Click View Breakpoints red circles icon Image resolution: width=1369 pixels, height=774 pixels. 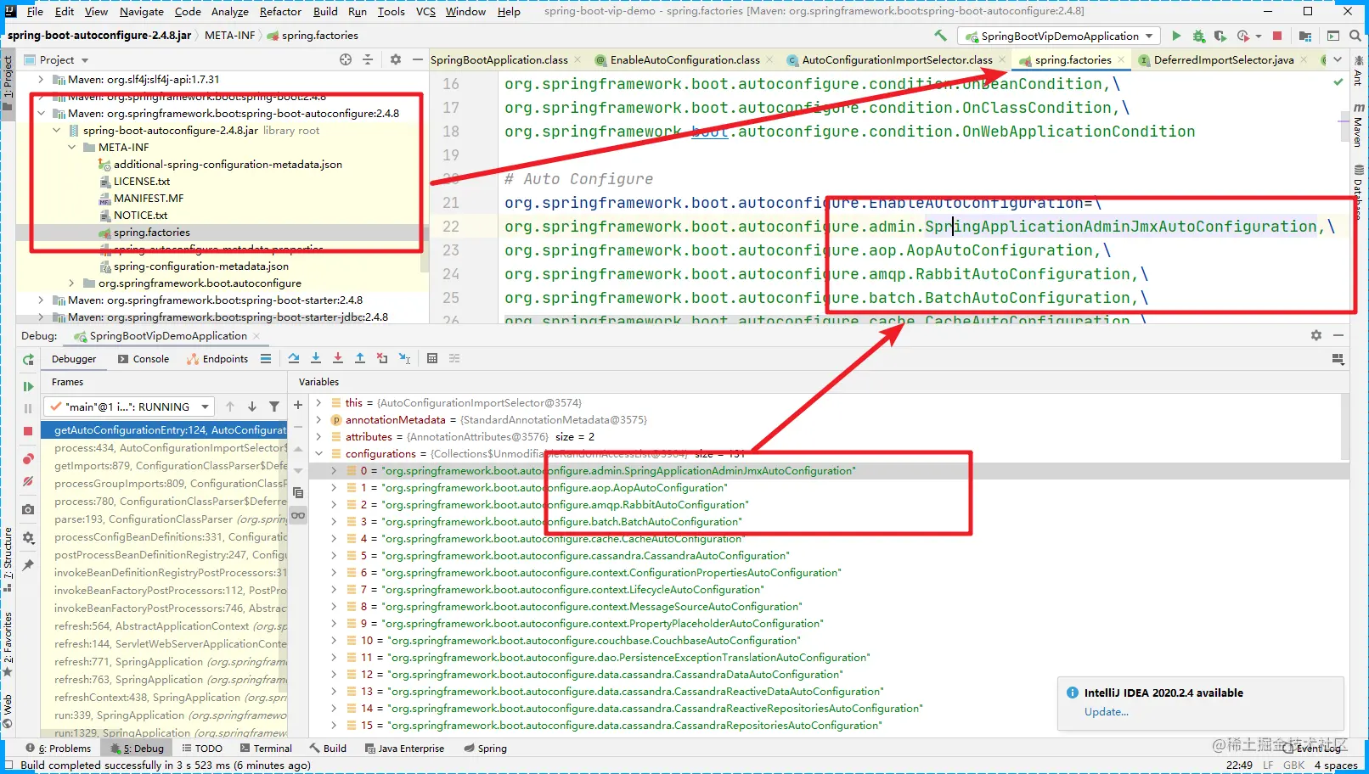pyautogui.click(x=28, y=459)
